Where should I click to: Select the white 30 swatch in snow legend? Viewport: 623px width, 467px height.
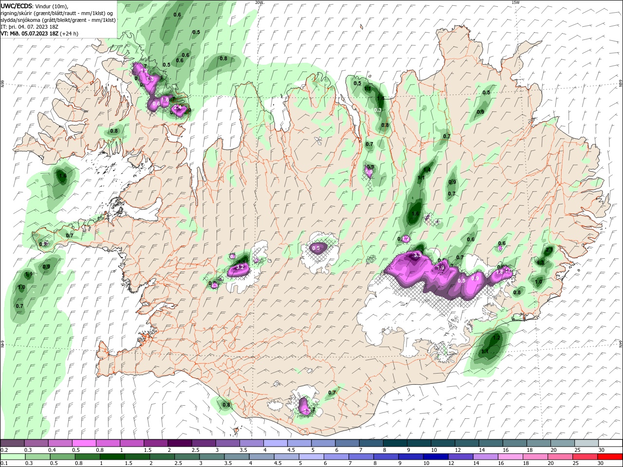(610, 443)
